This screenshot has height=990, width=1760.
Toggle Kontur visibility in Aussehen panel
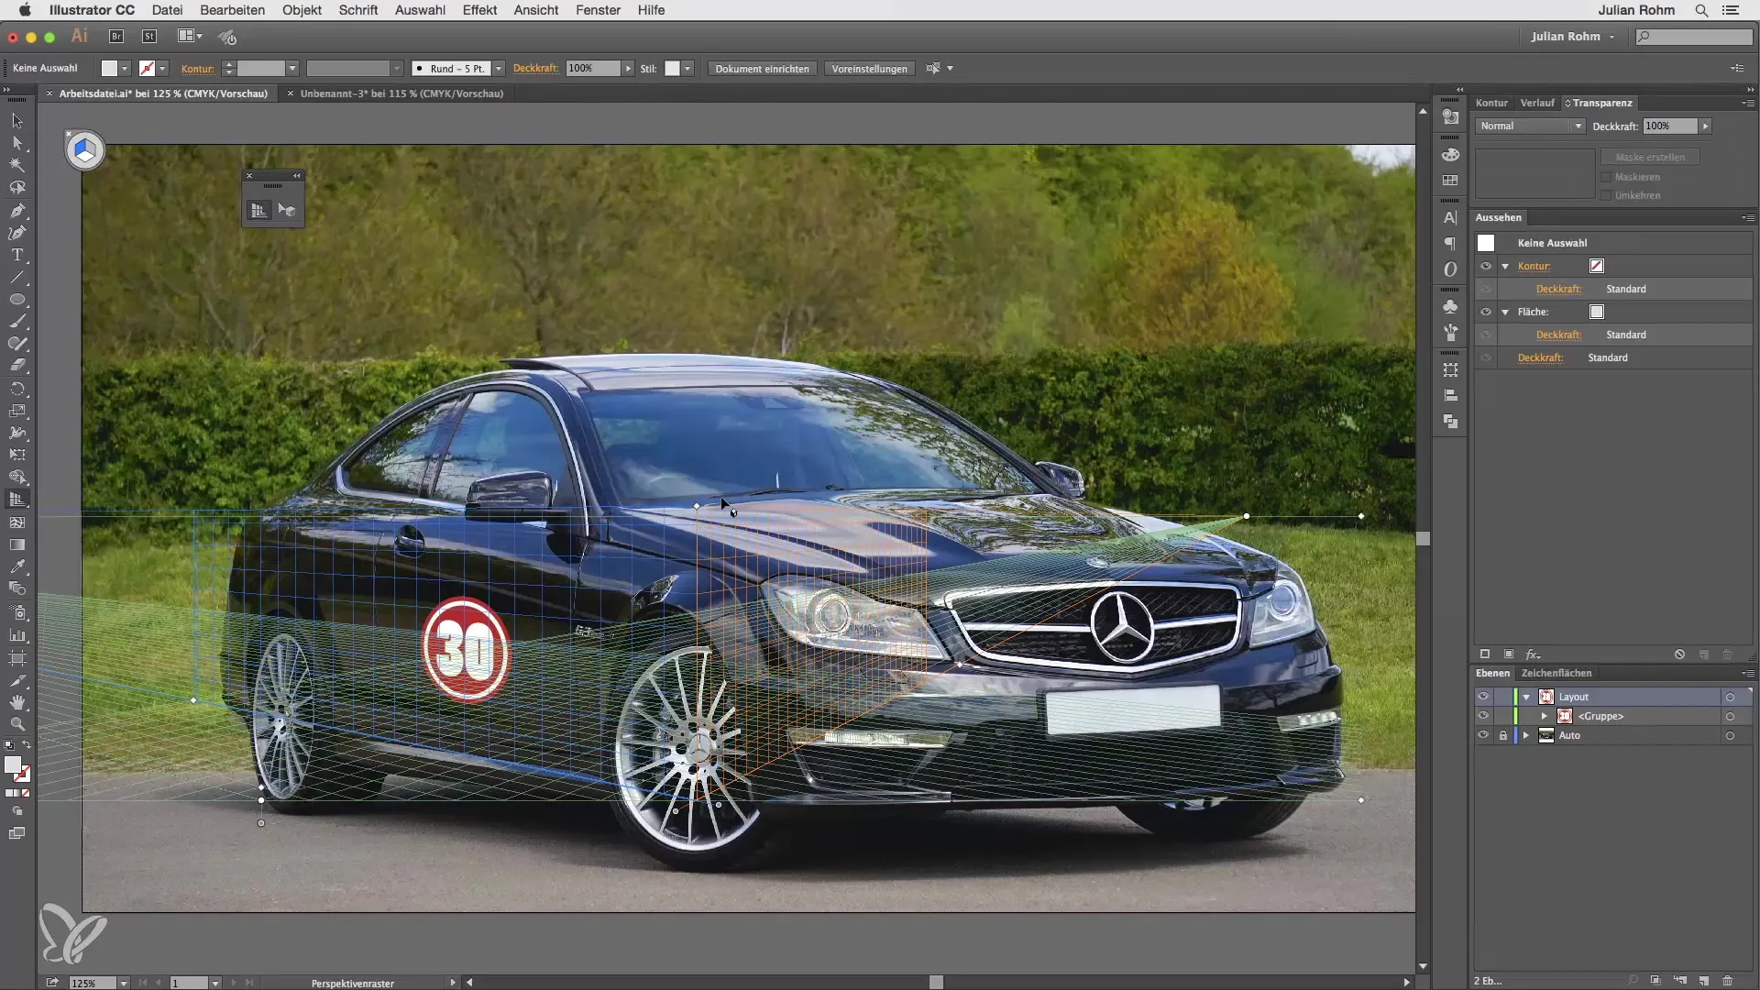(x=1486, y=266)
